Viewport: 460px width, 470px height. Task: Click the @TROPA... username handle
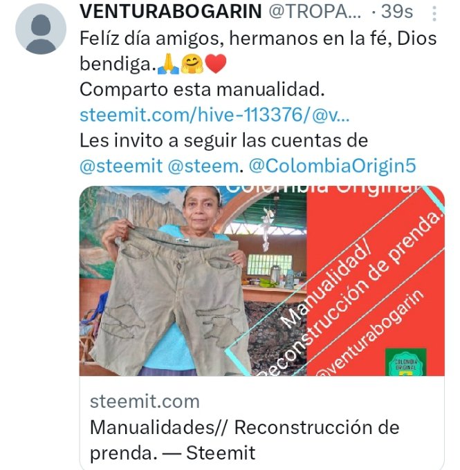315,12
